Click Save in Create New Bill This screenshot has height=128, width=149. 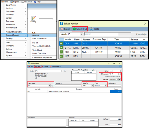click(38, 66)
